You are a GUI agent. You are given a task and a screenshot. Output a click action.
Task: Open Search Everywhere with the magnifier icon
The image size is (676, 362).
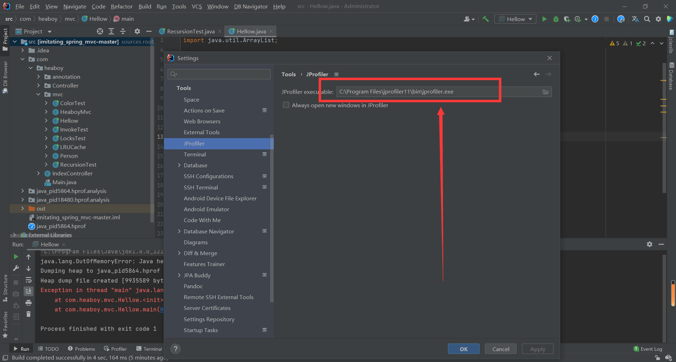click(x=647, y=19)
